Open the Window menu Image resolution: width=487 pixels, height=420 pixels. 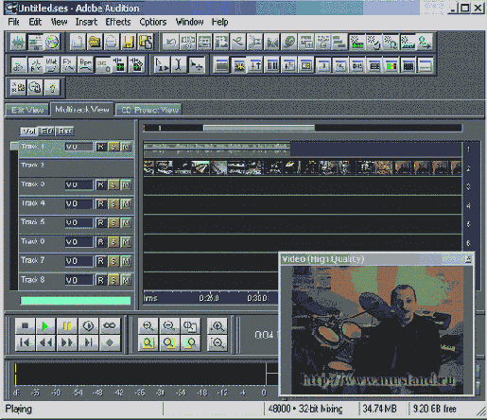click(x=189, y=22)
